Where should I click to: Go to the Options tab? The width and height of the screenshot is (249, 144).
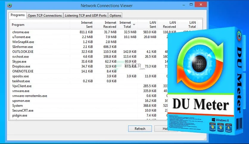click(115, 15)
